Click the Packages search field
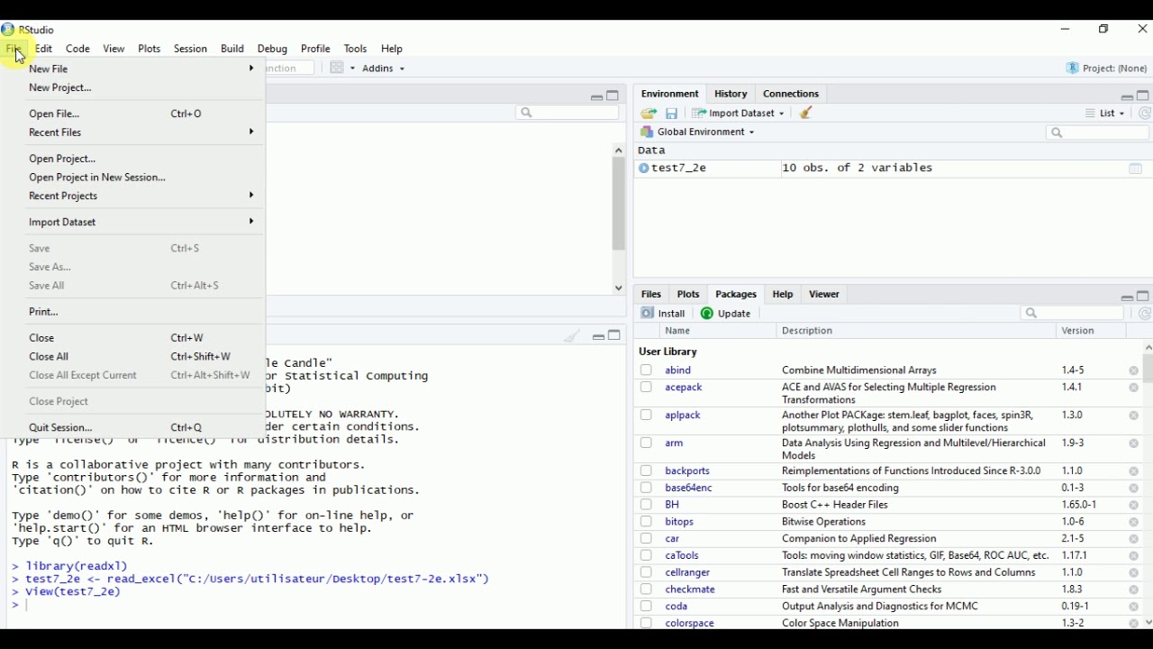 [1074, 314]
